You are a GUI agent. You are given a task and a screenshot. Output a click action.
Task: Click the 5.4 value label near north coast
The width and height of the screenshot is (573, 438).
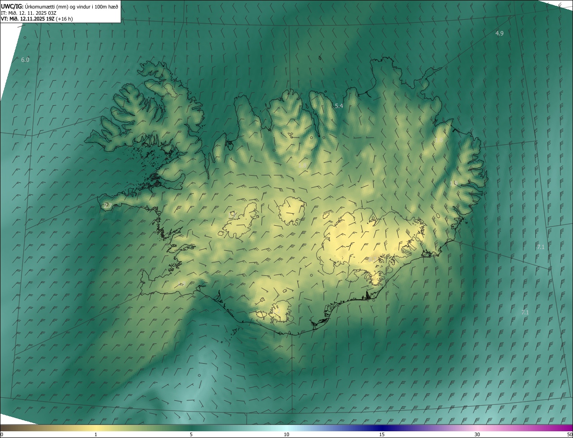339,106
